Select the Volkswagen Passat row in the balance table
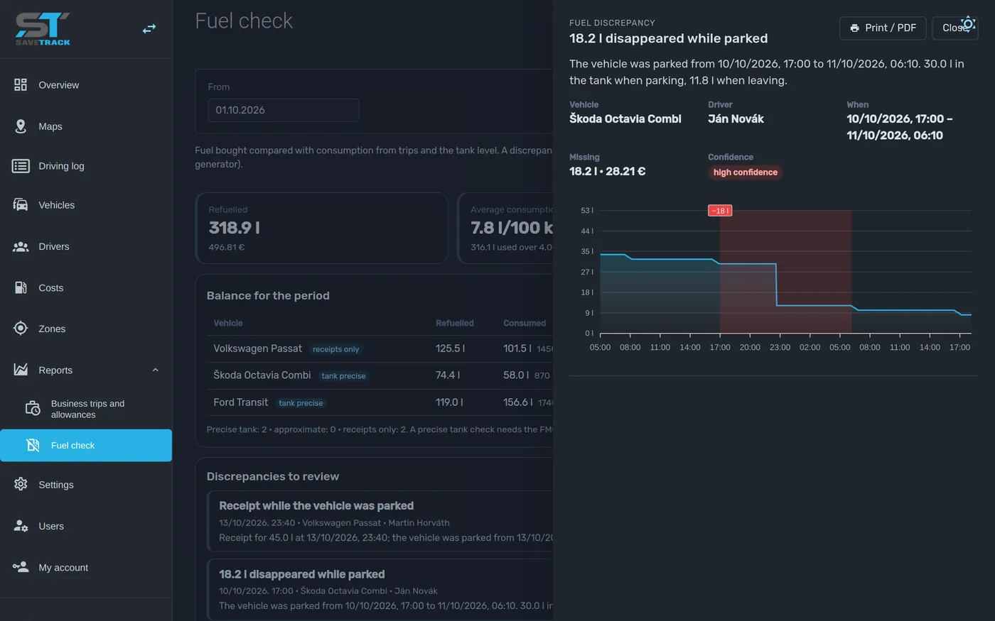This screenshot has width=995, height=621. point(381,348)
